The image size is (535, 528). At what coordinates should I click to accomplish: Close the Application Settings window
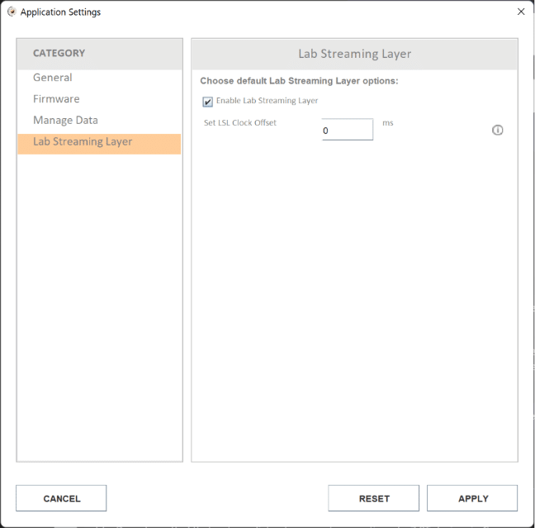pos(520,12)
